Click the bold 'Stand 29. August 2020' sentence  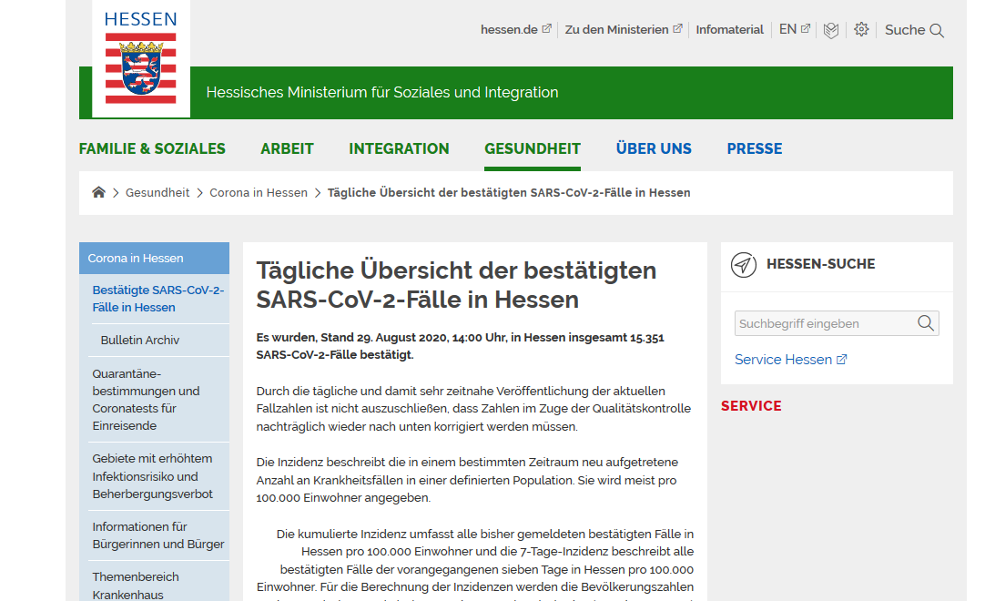click(460, 346)
